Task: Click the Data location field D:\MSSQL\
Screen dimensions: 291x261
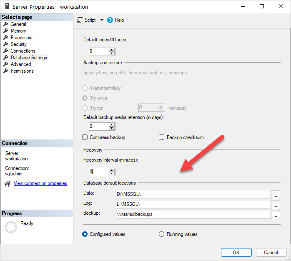Action: tap(193, 194)
